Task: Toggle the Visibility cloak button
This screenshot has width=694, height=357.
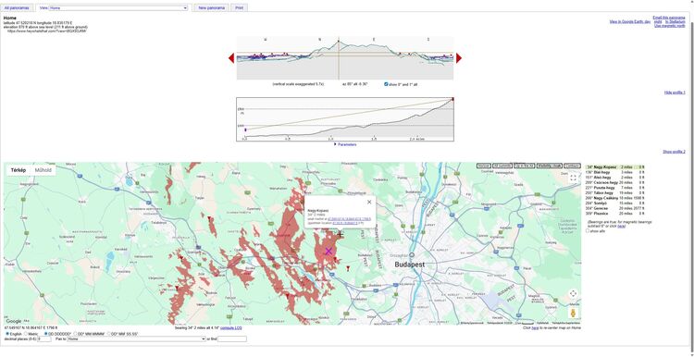Action: coord(550,166)
